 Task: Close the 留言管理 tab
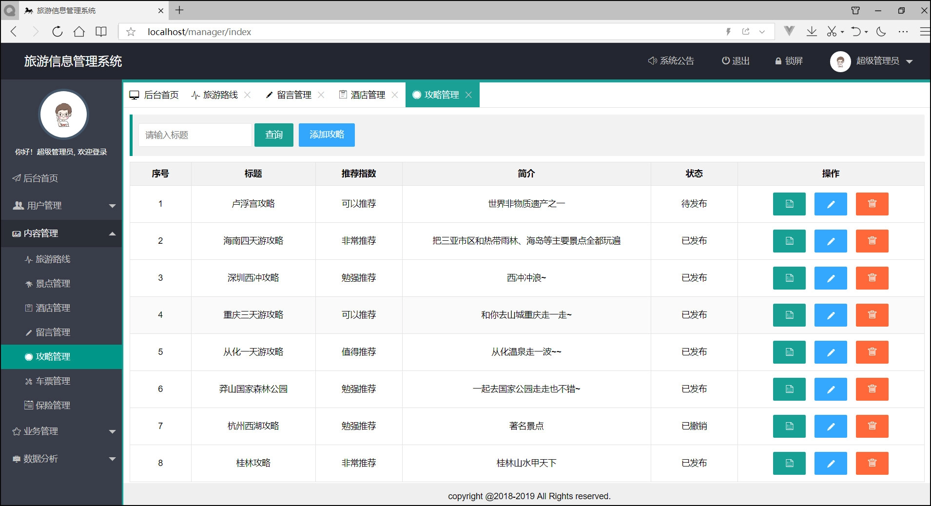(x=321, y=95)
